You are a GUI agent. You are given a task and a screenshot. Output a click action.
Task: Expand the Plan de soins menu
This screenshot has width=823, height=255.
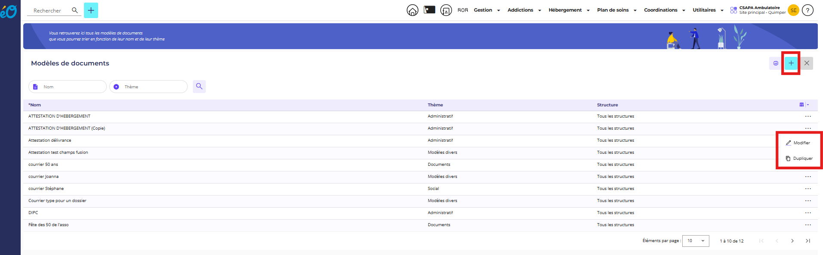616,10
